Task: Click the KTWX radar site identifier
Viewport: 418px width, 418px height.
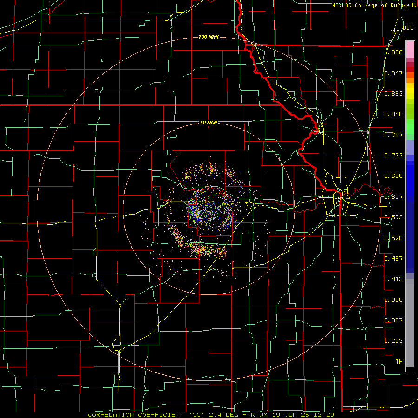Action: [259, 415]
